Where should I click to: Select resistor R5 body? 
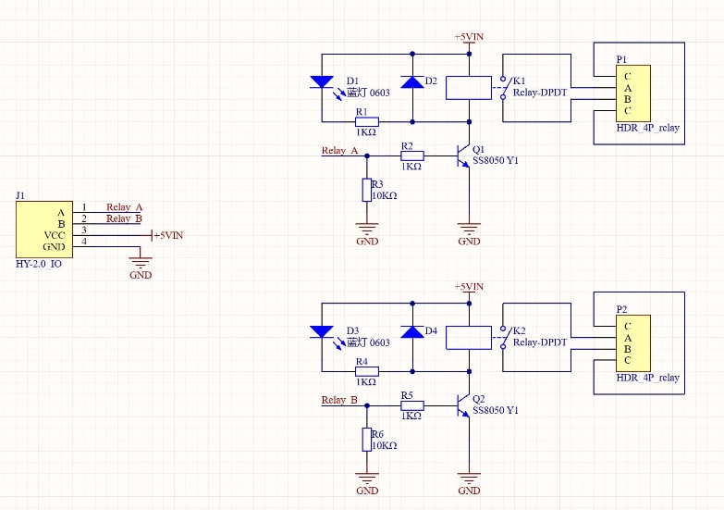(x=411, y=405)
